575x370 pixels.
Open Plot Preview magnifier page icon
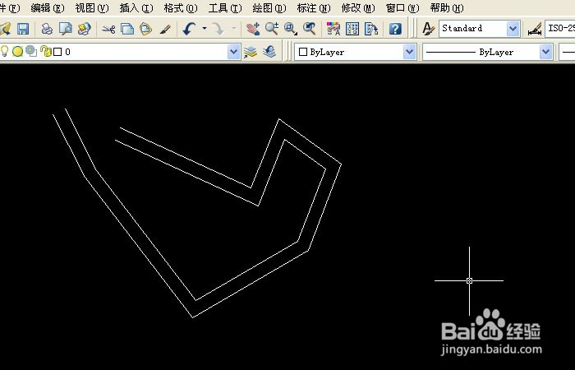pyautogui.click(x=66, y=29)
